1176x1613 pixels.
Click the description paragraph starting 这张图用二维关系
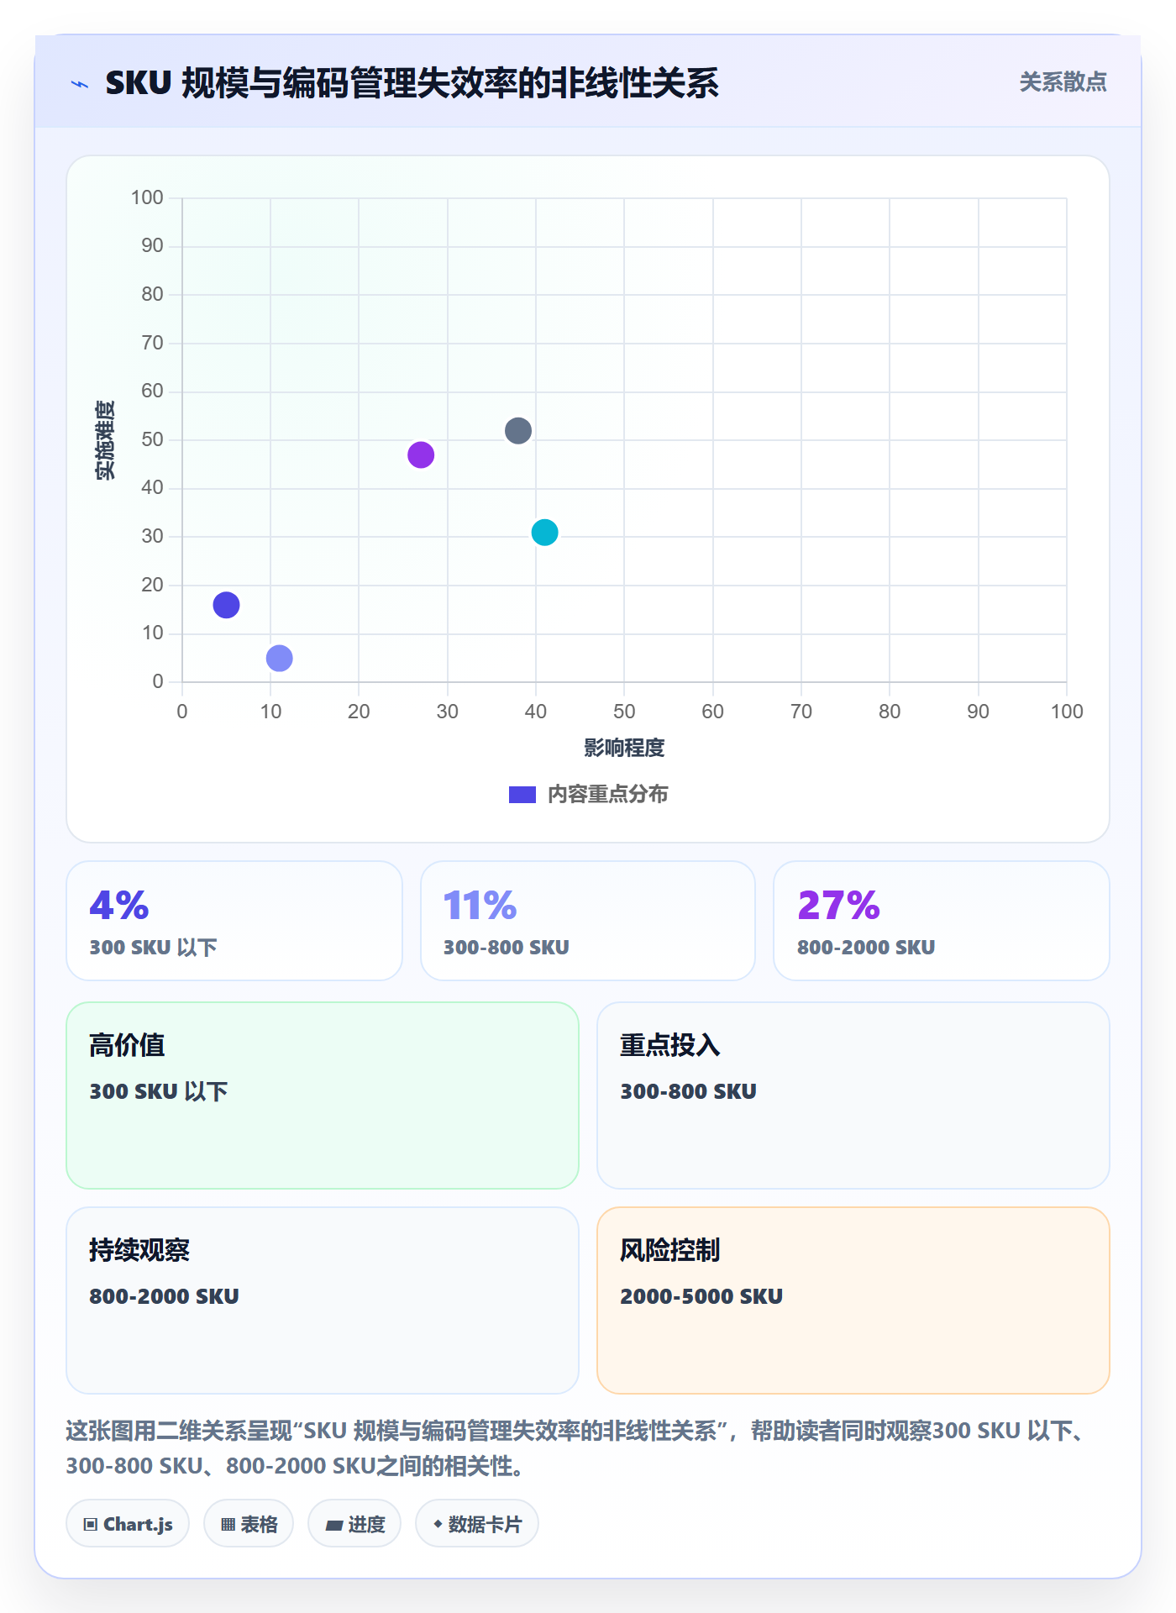[x=580, y=1448]
